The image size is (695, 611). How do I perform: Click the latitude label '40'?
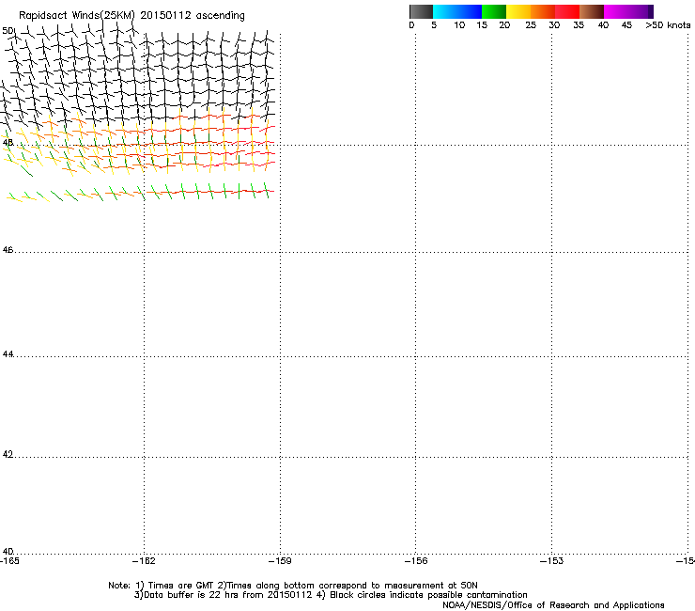[8, 551]
